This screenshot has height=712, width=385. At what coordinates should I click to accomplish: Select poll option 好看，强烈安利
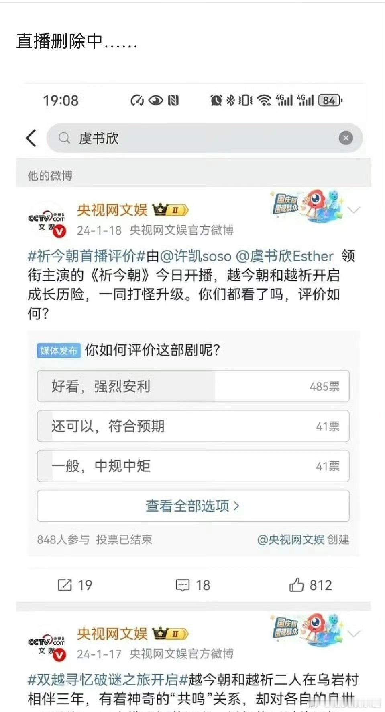tap(193, 386)
